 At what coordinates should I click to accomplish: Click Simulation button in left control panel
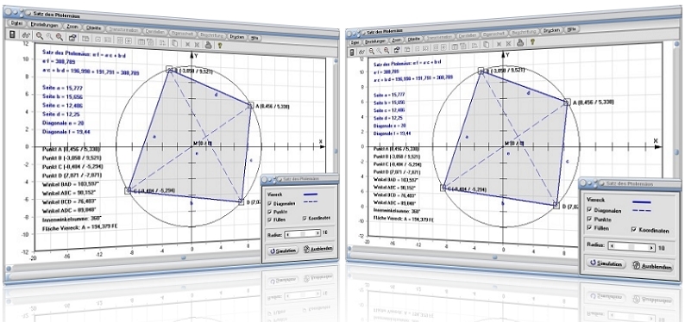(x=284, y=251)
